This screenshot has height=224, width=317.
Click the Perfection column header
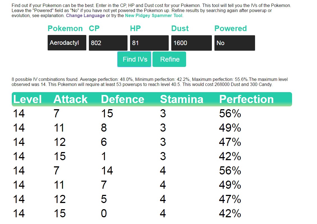(x=246, y=99)
